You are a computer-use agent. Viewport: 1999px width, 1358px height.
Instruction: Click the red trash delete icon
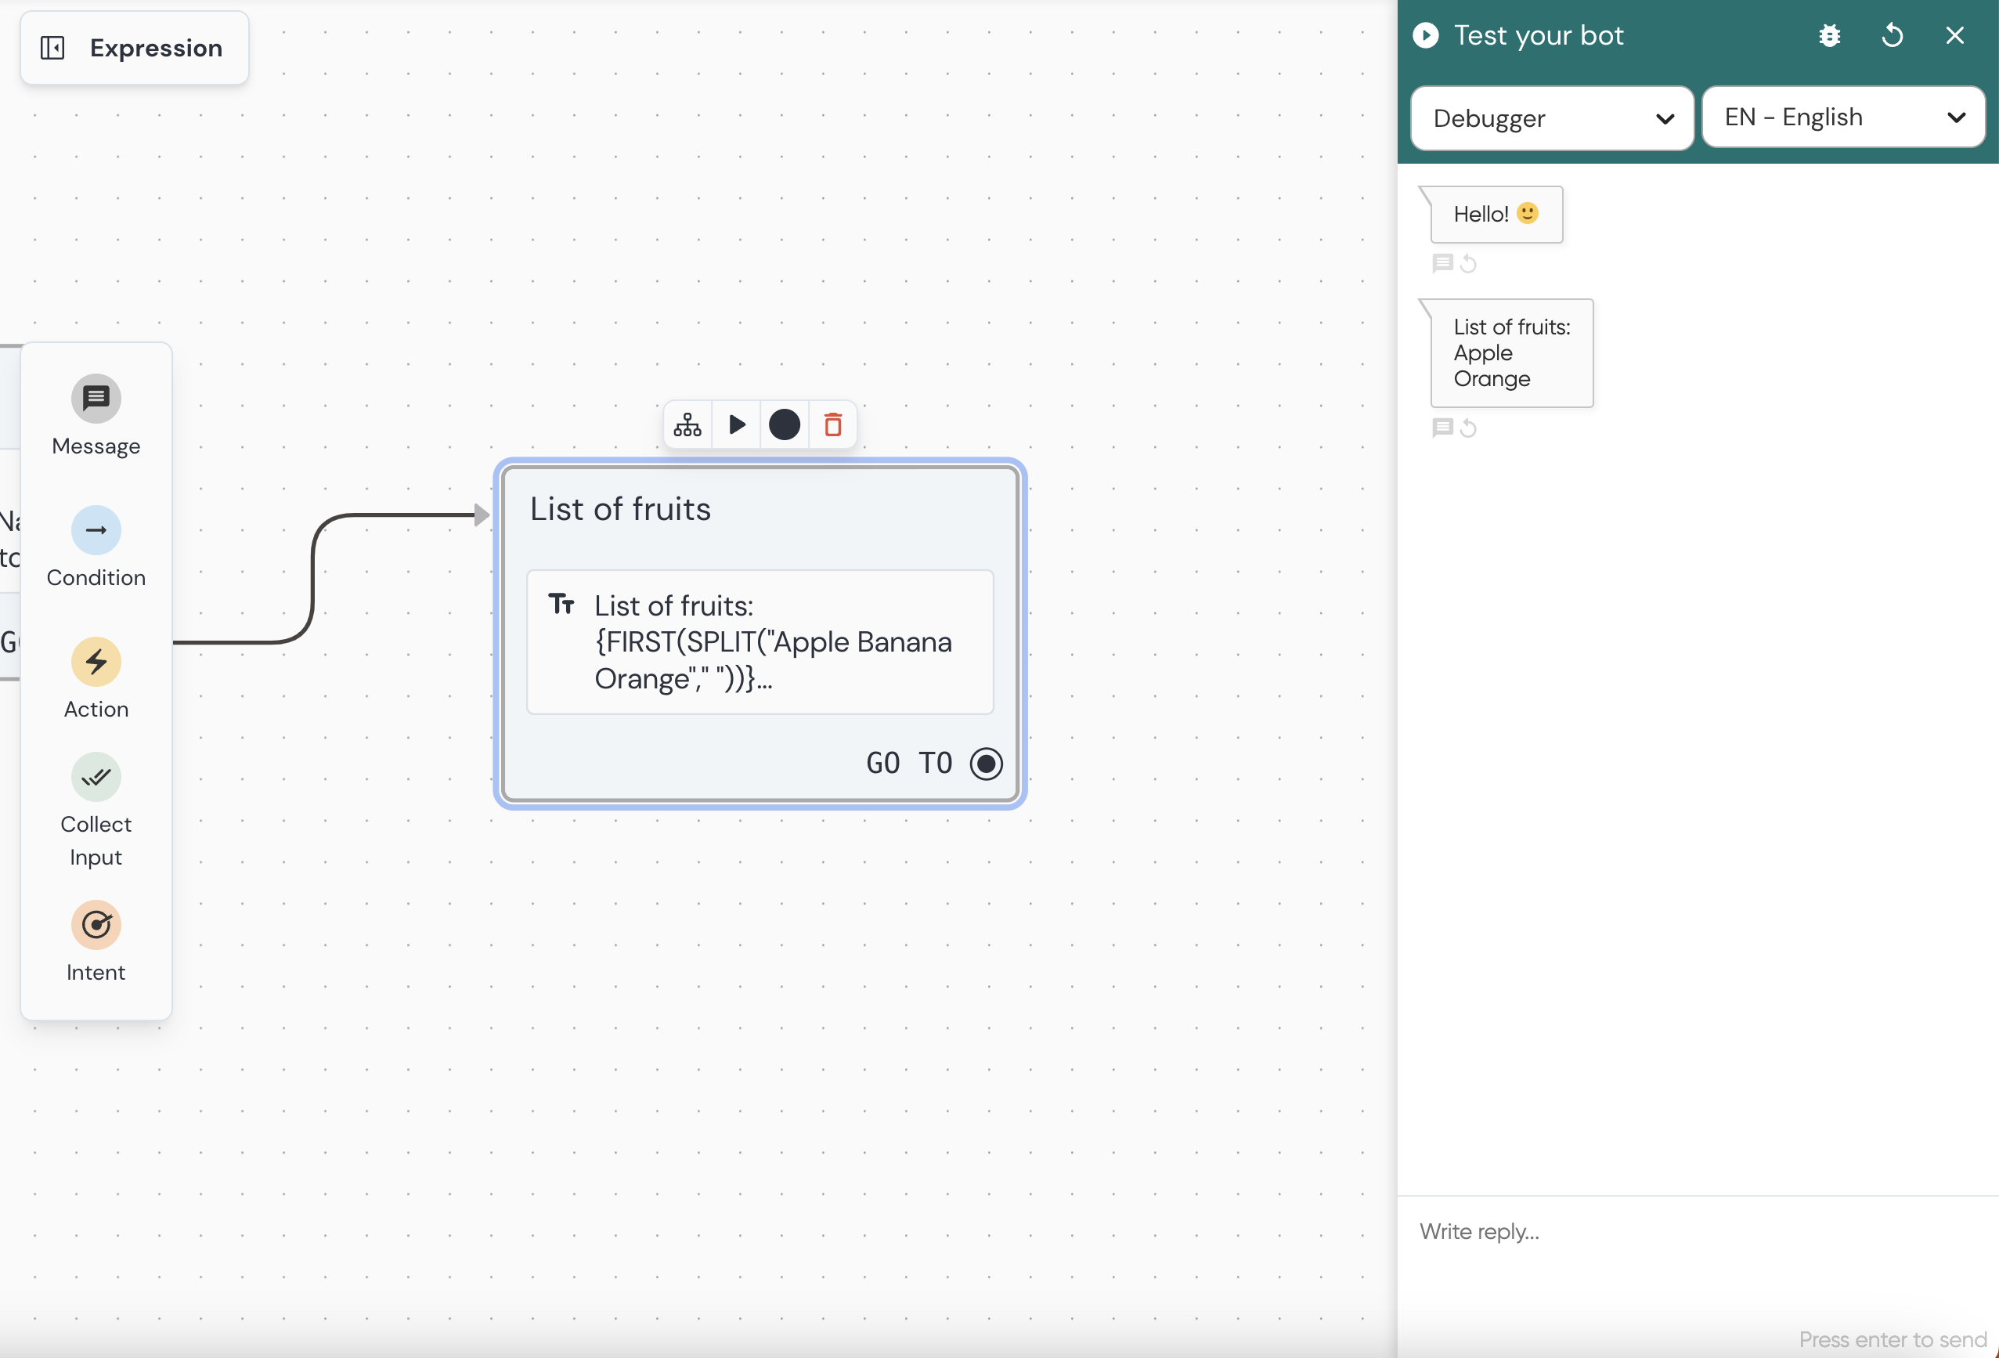coord(832,424)
